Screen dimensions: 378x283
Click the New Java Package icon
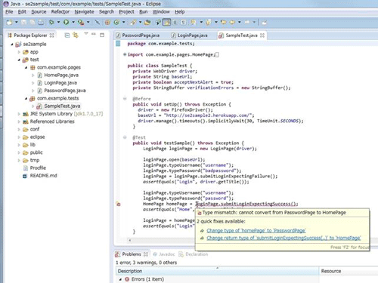(x=107, y=23)
